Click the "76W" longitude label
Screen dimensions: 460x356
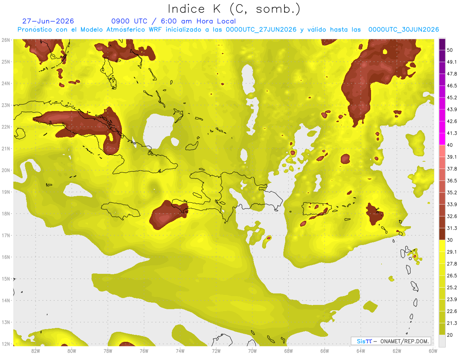coord(144,351)
